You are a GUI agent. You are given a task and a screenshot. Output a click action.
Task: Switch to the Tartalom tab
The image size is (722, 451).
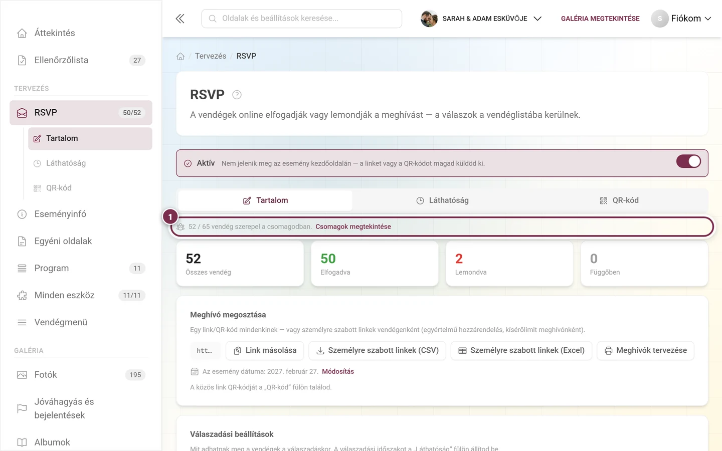coord(265,200)
